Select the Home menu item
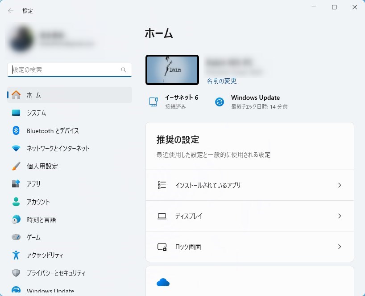This screenshot has height=296, width=365. 69,95
